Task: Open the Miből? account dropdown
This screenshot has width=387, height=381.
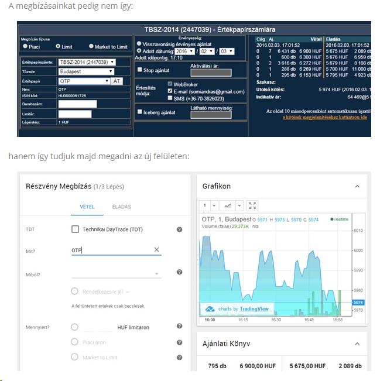Action: (117, 273)
